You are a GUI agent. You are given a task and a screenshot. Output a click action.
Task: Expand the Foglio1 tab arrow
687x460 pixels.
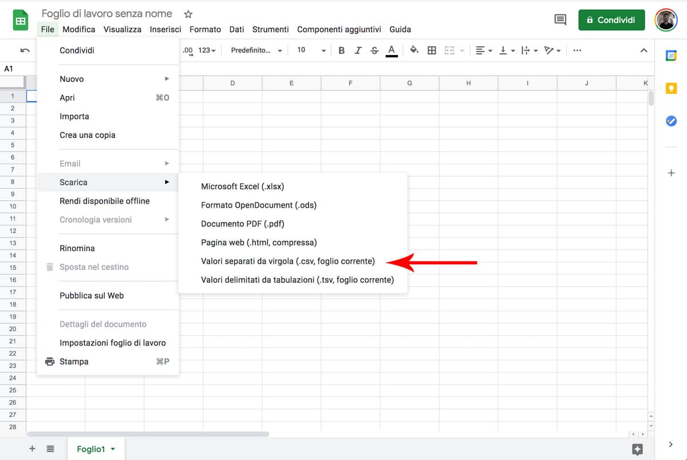[x=113, y=449]
